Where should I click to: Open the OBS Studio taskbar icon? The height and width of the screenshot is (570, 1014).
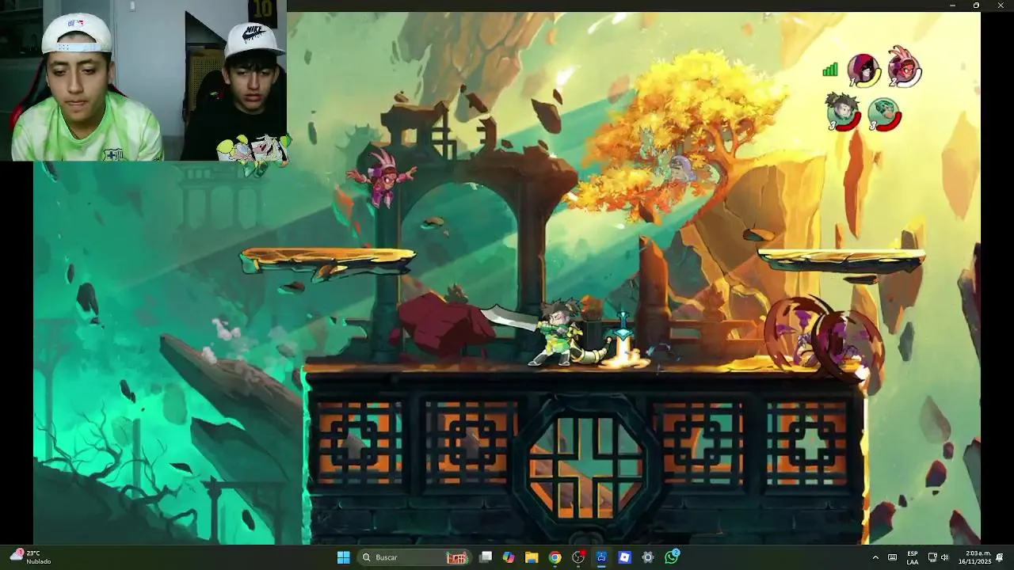point(578,557)
